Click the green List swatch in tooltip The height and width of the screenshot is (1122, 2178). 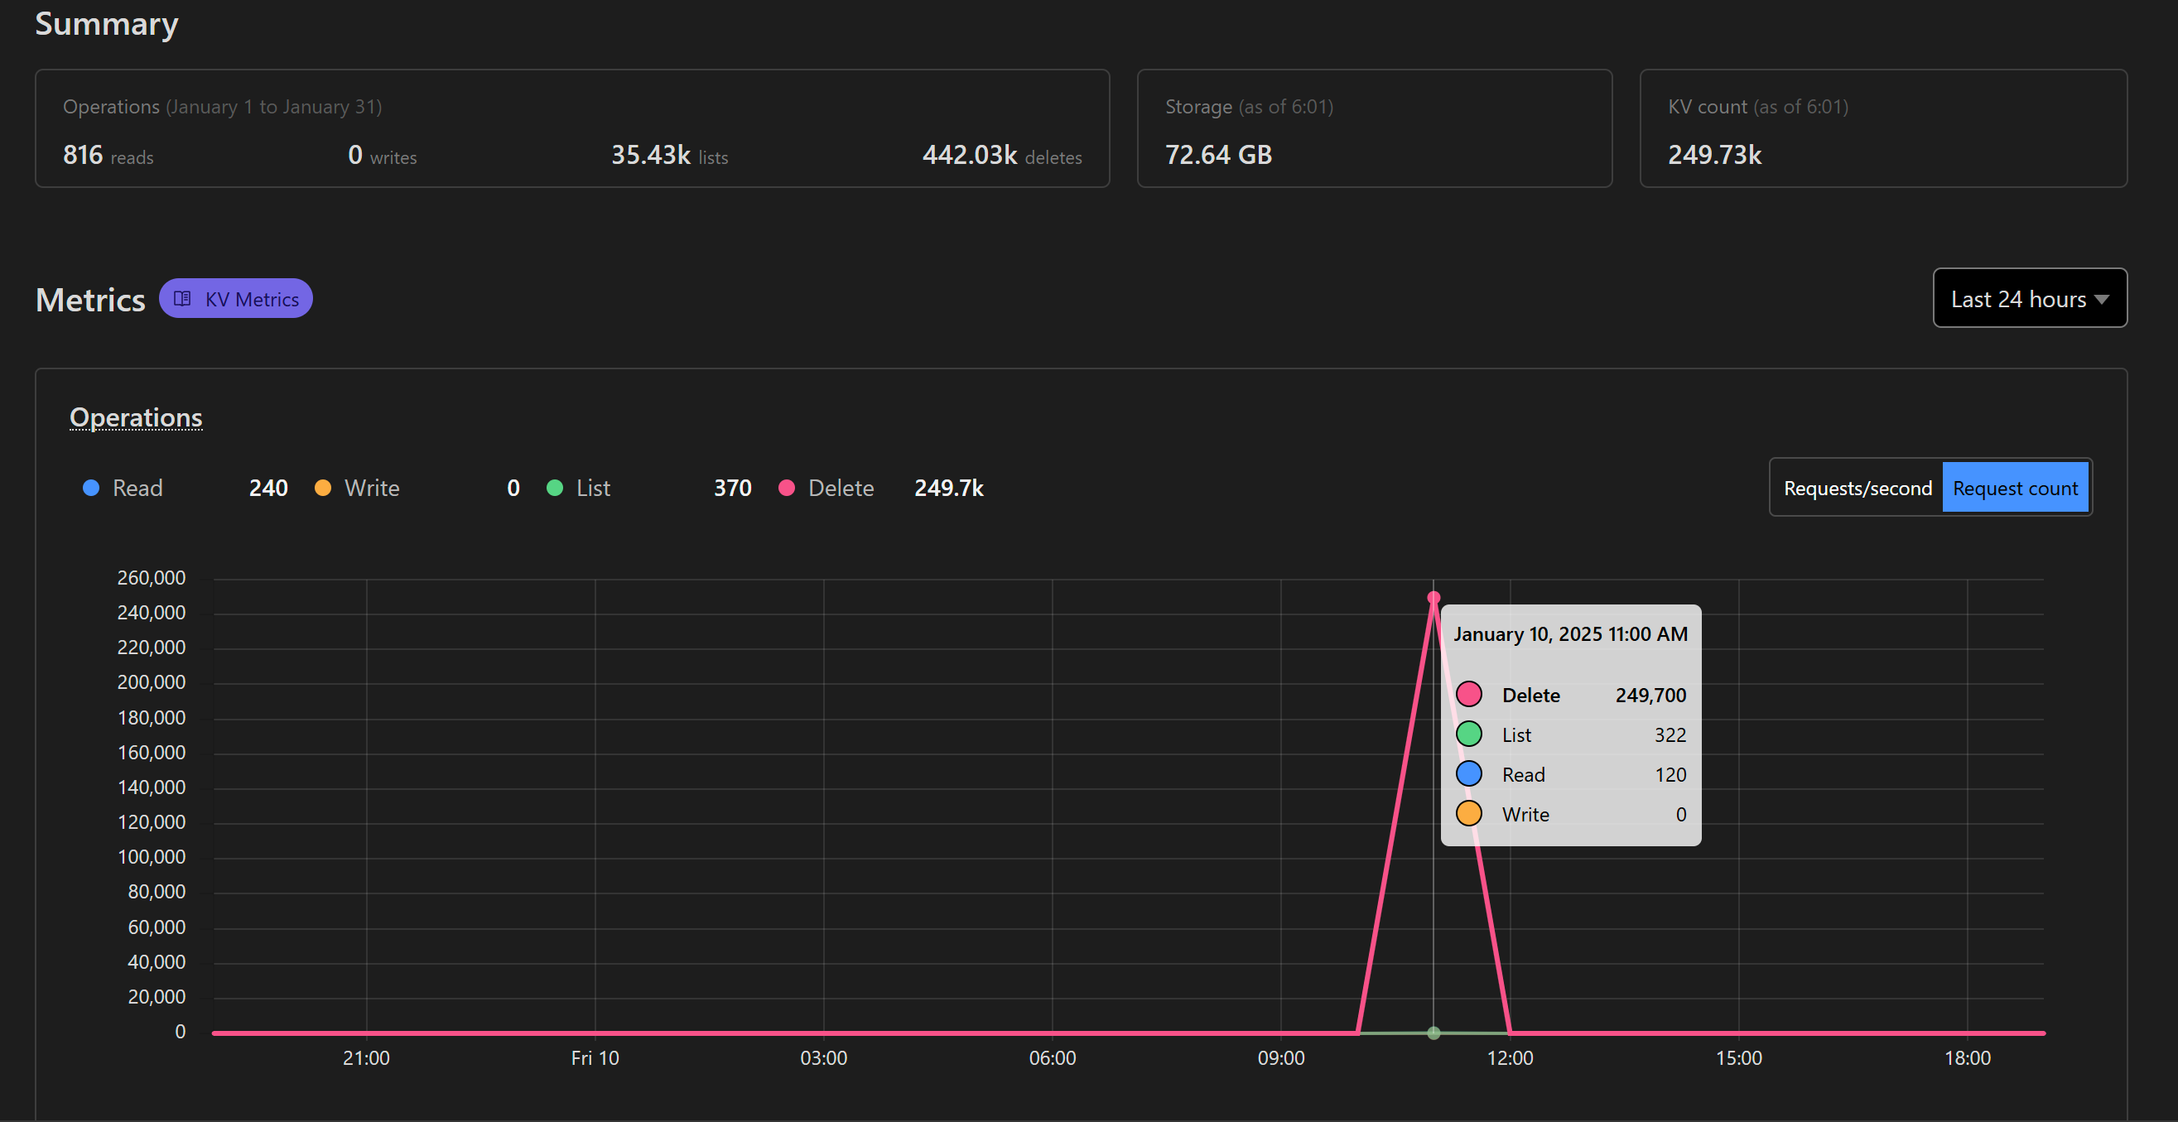tap(1468, 734)
